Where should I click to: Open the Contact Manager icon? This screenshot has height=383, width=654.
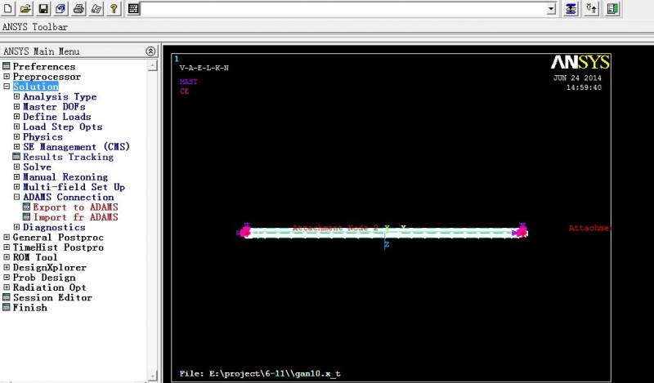click(612, 9)
